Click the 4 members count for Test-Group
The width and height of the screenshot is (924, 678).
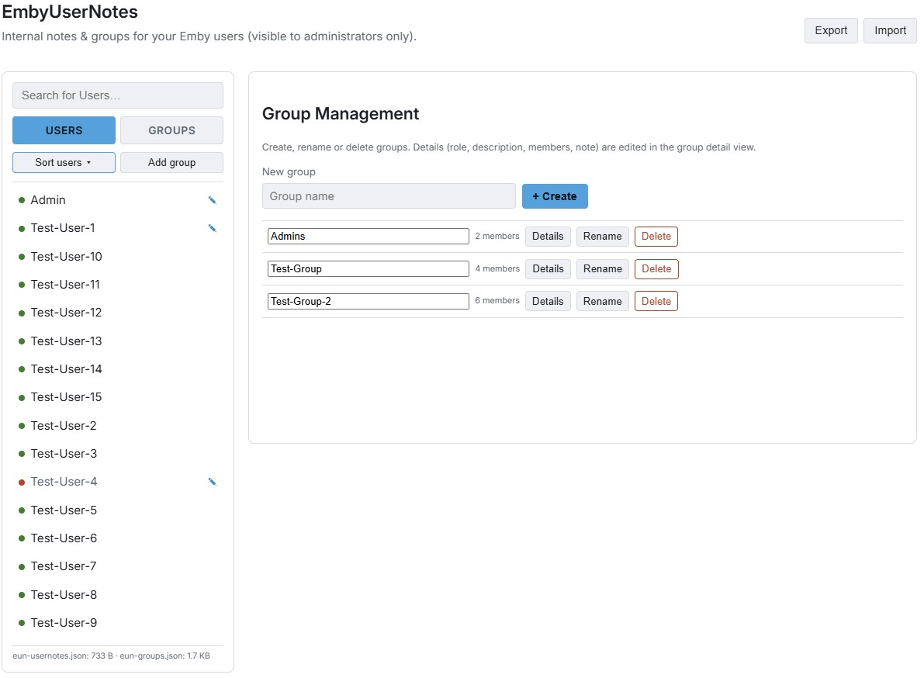497,268
